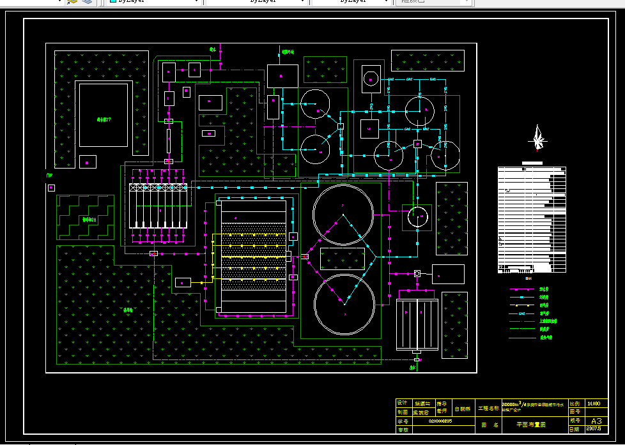625x445 pixels.
Task: Click the stacked layers icon in toolbar
Action: click(x=88, y=1)
